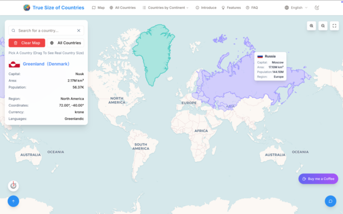
Task: Click the magnifier icon in the search box
Action: (x=13, y=30)
